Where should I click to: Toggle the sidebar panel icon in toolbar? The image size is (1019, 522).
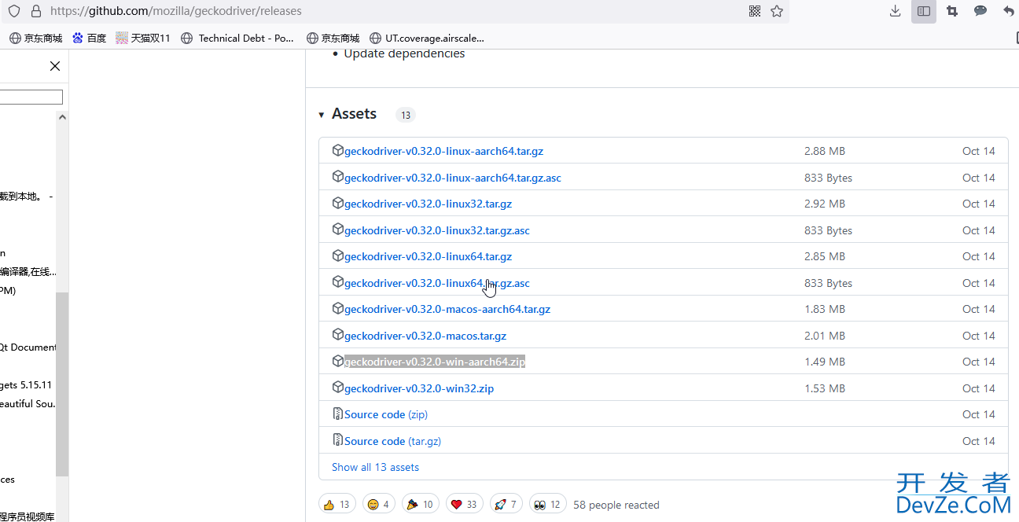(924, 11)
